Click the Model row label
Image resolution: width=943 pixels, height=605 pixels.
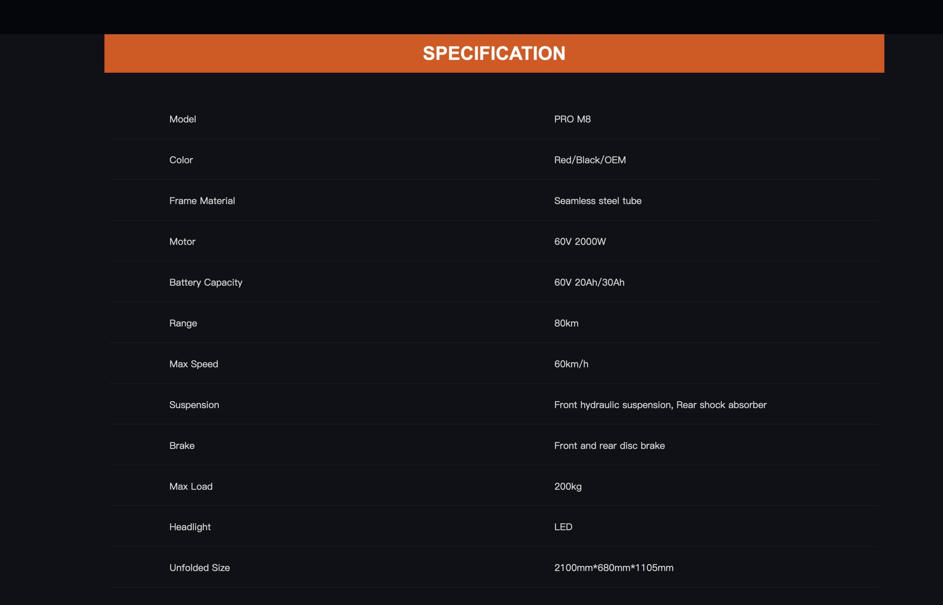click(x=182, y=119)
